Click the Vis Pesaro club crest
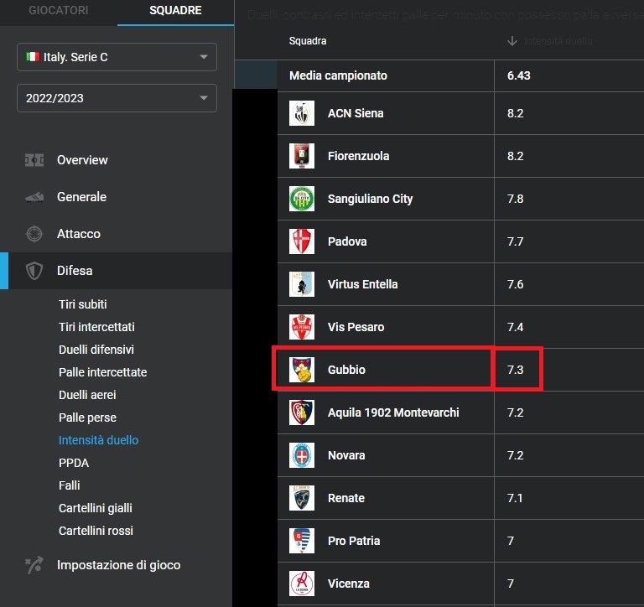Viewport: 644px width, 607px height. tap(302, 327)
